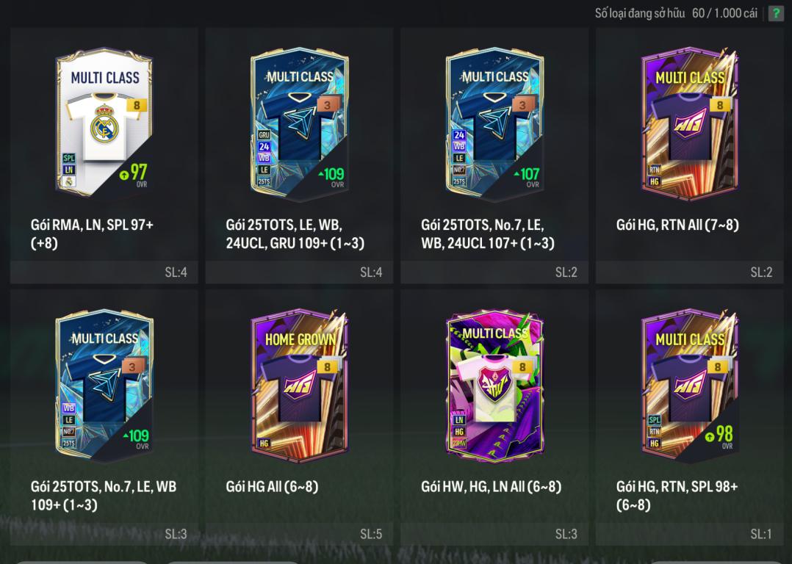Open the Real Madrid Multi Class 97 card
The width and height of the screenshot is (792, 564).
click(x=104, y=123)
